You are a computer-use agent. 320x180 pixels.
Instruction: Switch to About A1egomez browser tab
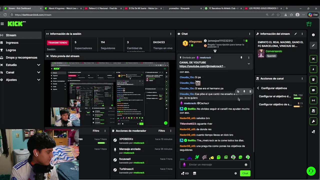[x=63, y=8]
